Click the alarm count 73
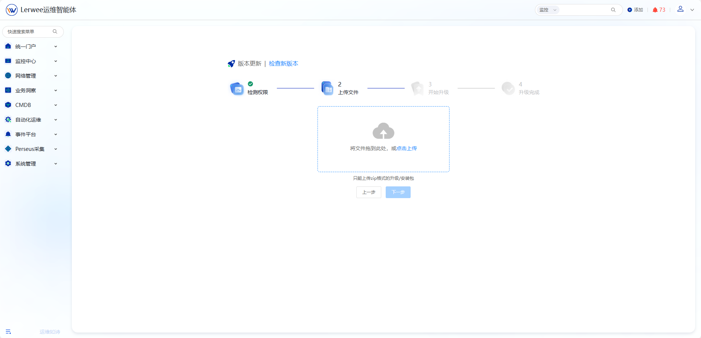 pos(662,10)
